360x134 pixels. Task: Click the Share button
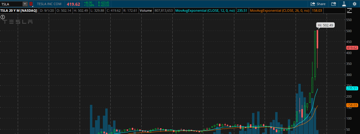(318, 4)
